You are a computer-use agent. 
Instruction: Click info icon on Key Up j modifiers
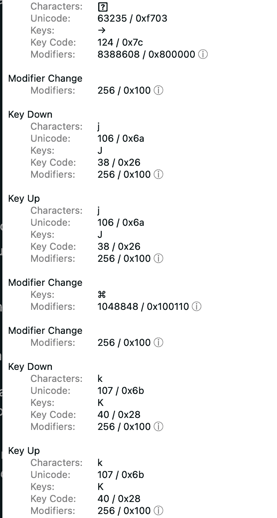[x=158, y=259]
